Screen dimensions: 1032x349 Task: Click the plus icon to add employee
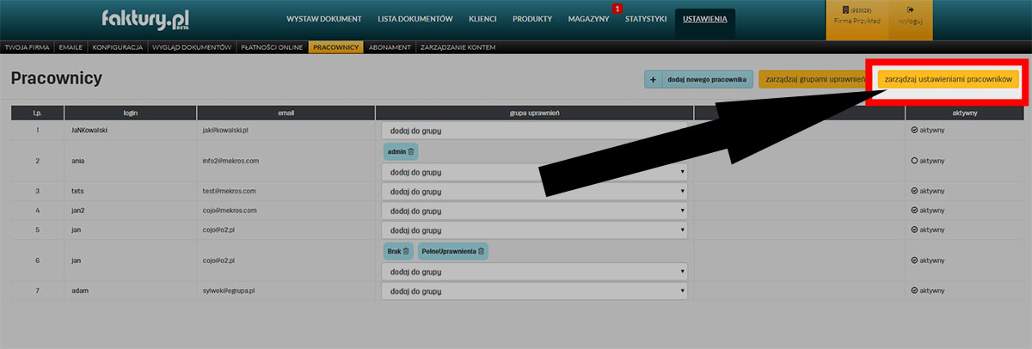click(654, 80)
